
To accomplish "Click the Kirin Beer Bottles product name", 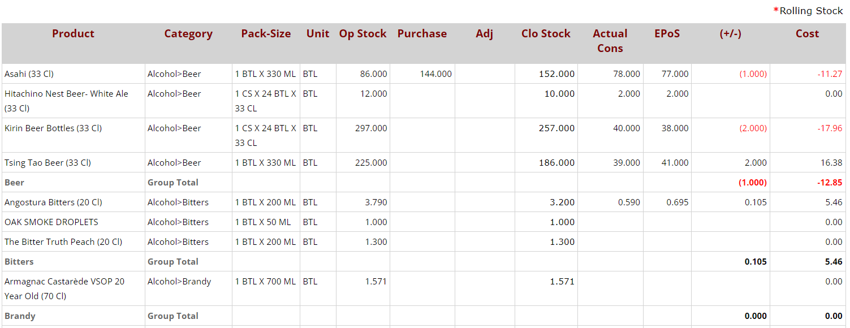I will (x=53, y=128).
